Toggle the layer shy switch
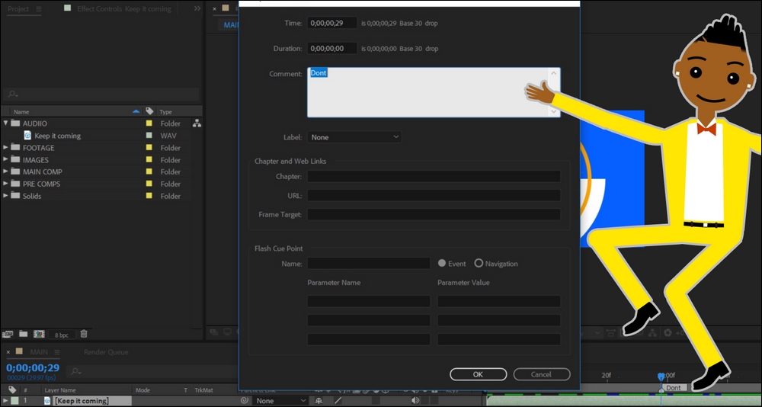The height and width of the screenshot is (407, 762). [319, 401]
